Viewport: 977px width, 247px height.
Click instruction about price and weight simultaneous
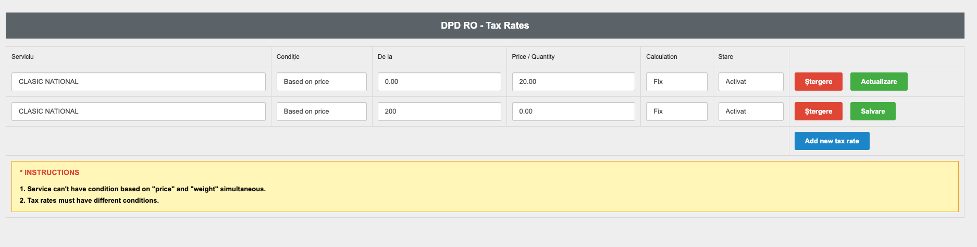click(143, 189)
